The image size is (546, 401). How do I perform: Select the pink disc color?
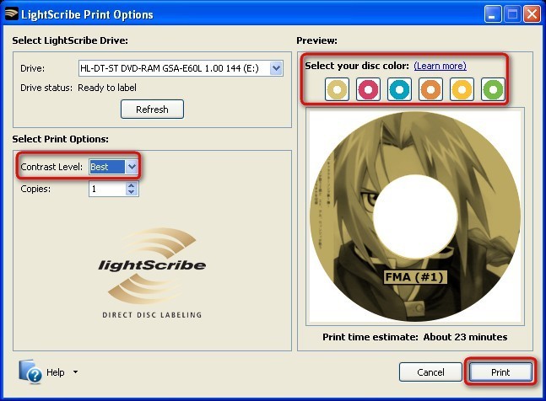point(368,89)
